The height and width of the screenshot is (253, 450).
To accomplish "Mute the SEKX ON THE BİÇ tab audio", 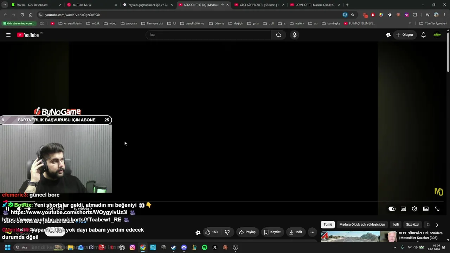I will [222, 5].
